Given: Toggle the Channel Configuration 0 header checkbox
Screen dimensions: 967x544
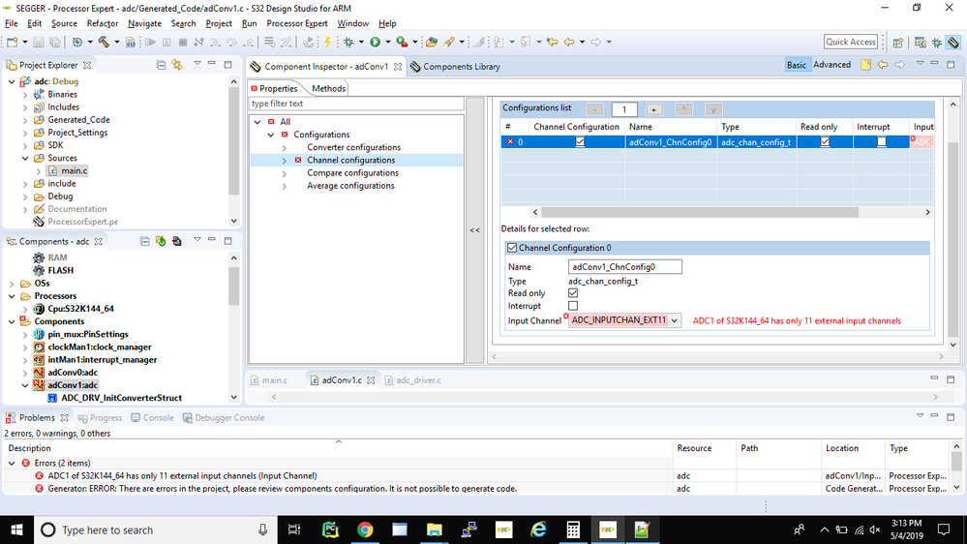Looking at the screenshot, I should tap(512, 248).
